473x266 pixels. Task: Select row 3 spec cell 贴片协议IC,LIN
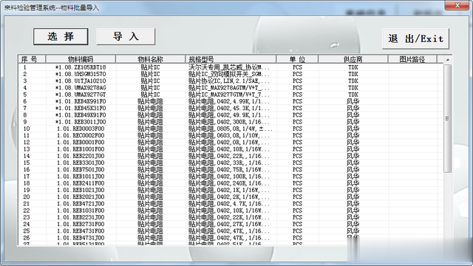[228, 81]
